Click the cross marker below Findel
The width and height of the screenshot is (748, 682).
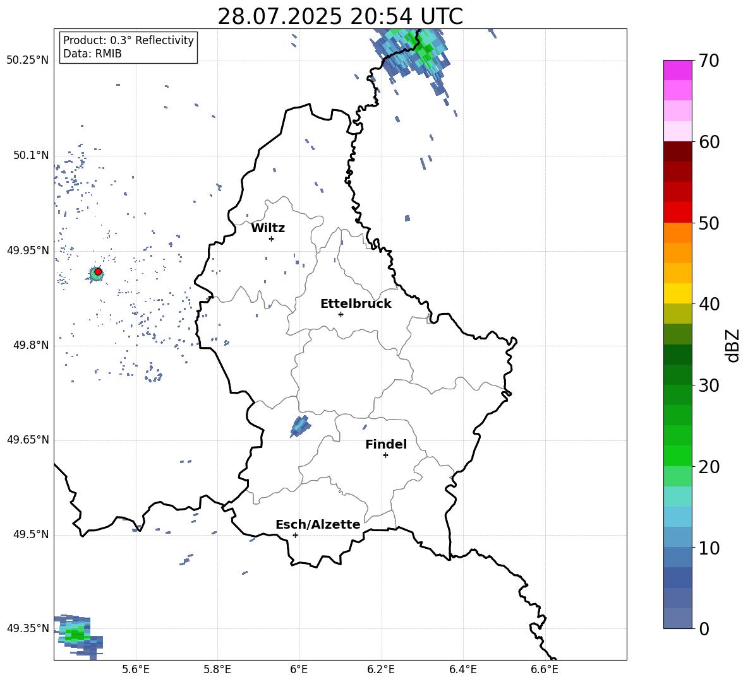[385, 455]
